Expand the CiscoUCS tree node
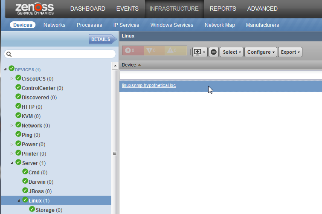This screenshot has height=214, width=322. coord(12,78)
